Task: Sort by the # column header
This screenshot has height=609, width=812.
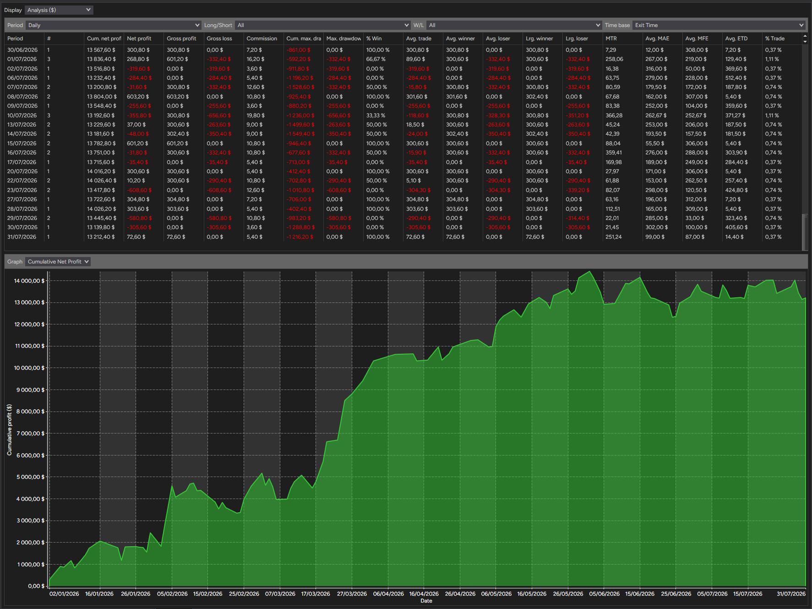Action: (64, 38)
